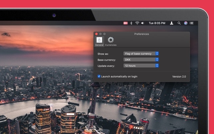
Task: Open Spotlight search magnifier icon
Action: coord(179,23)
